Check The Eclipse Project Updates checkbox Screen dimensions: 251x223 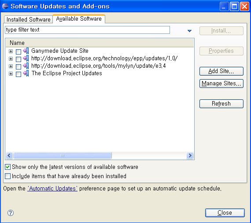(18, 74)
